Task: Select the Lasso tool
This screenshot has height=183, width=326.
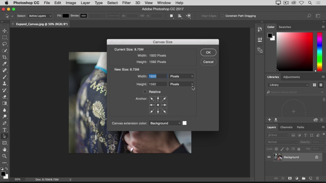Action: [x=5, y=44]
